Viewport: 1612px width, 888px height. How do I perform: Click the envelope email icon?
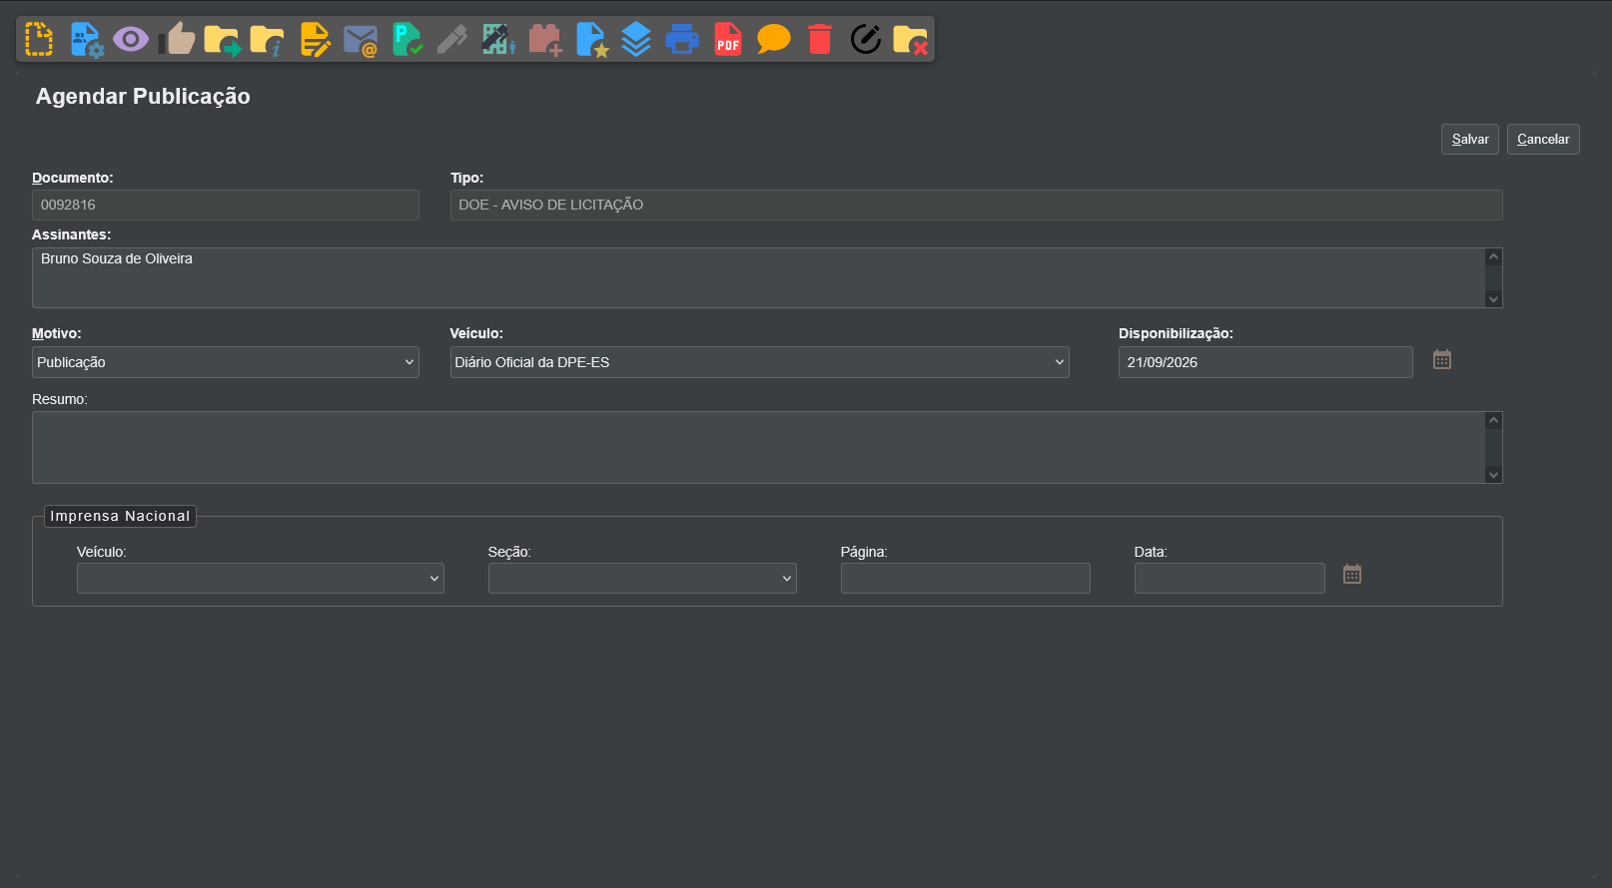(361, 39)
